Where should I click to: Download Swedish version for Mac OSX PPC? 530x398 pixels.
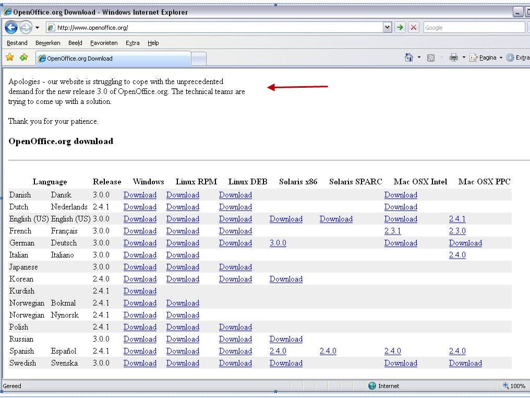[465, 363]
